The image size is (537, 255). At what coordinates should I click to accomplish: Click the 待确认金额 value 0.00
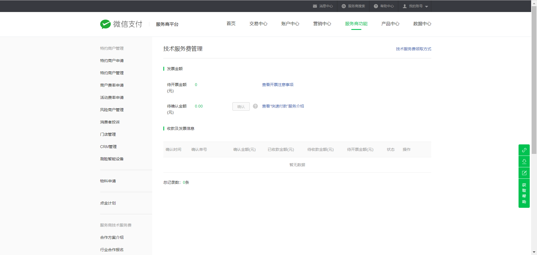(x=199, y=106)
